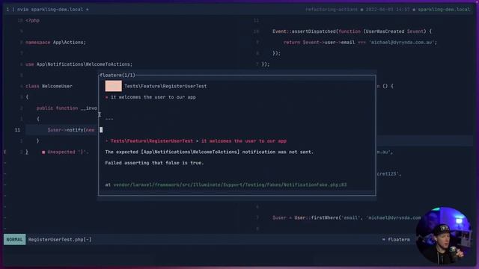Click line number 11 in the gutter

pyautogui.click(x=17, y=130)
